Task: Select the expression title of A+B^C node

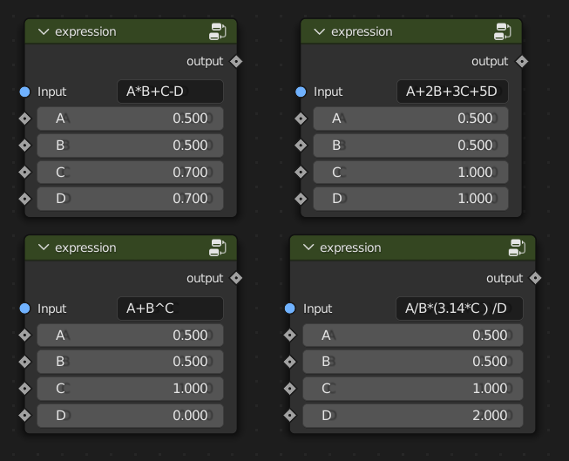Action: pyautogui.click(x=85, y=247)
